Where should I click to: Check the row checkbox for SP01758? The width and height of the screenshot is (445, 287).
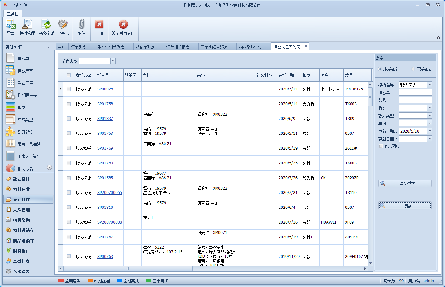coord(68,104)
